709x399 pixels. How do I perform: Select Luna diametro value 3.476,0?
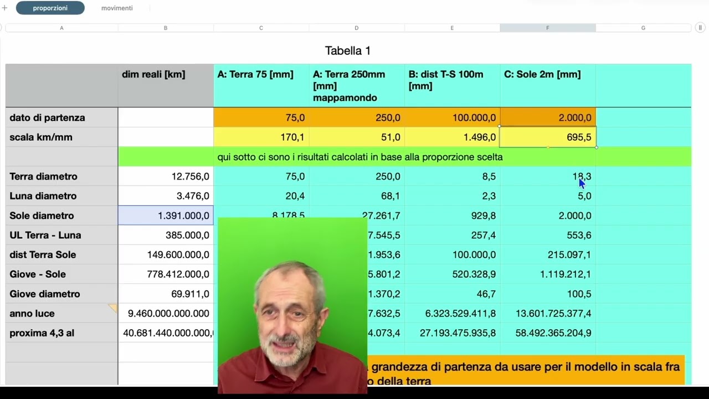166,196
